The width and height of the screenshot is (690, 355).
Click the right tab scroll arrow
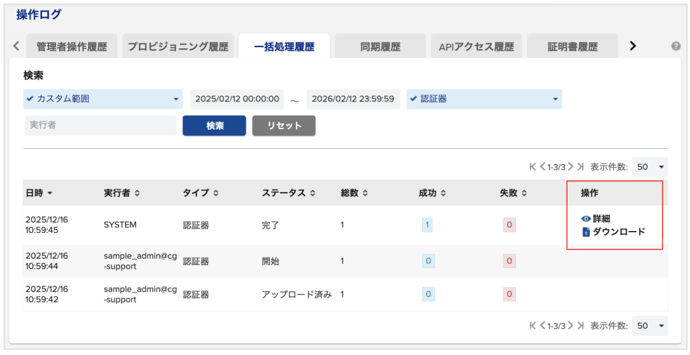[x=633, y=46]
